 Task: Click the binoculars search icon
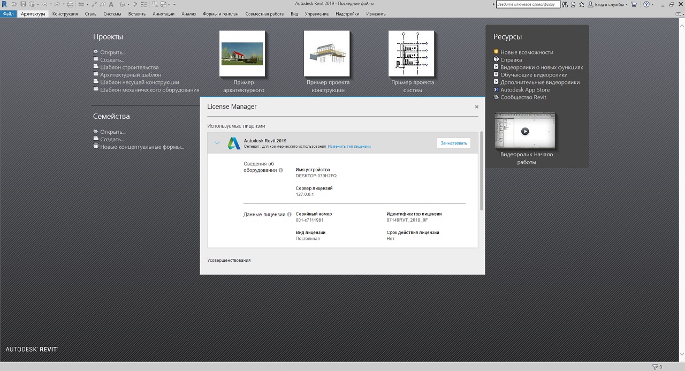(565, 4)
